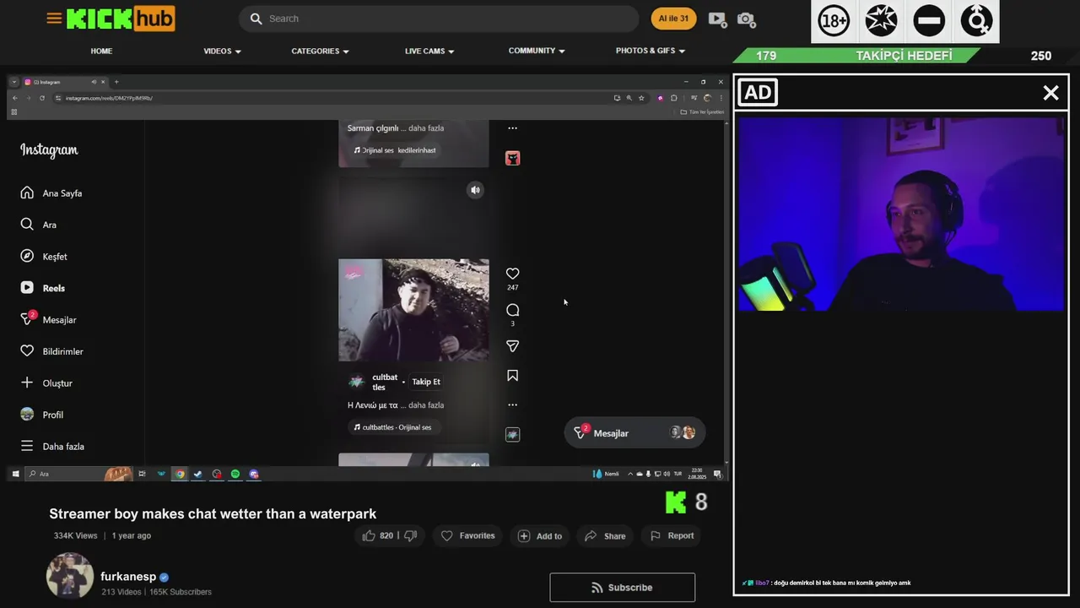Share the cultbattles reel via paper plane

(x=512, y=346)
